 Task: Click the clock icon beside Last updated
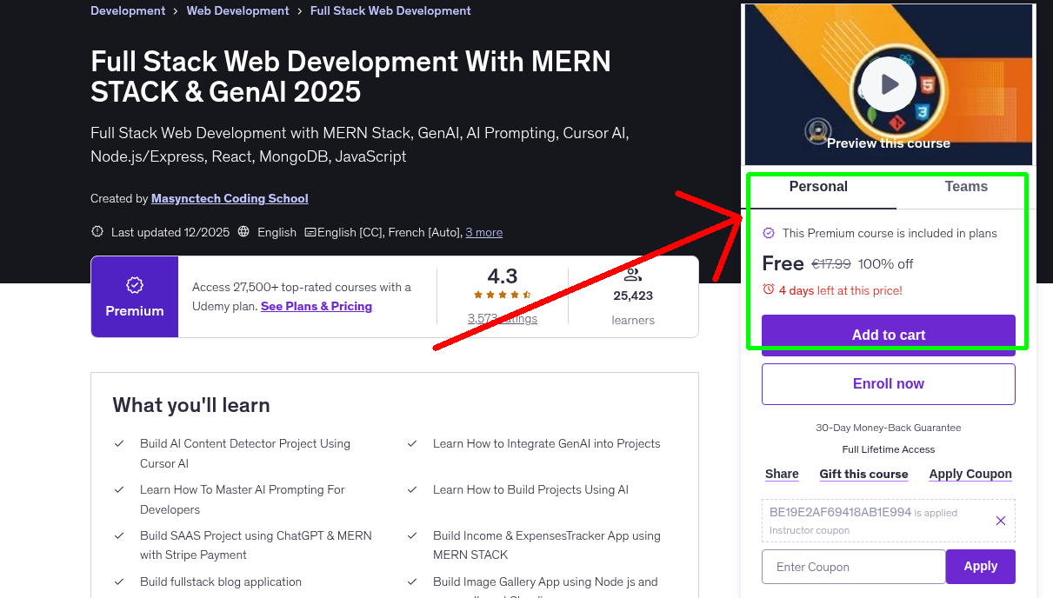pyautogui.click(x=96, y=232)
